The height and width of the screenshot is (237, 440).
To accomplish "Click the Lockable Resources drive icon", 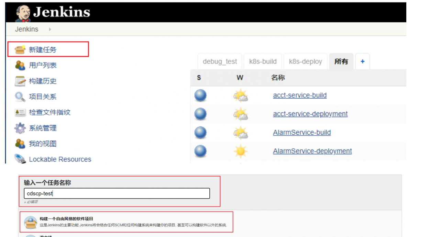I will pos(20,159).
